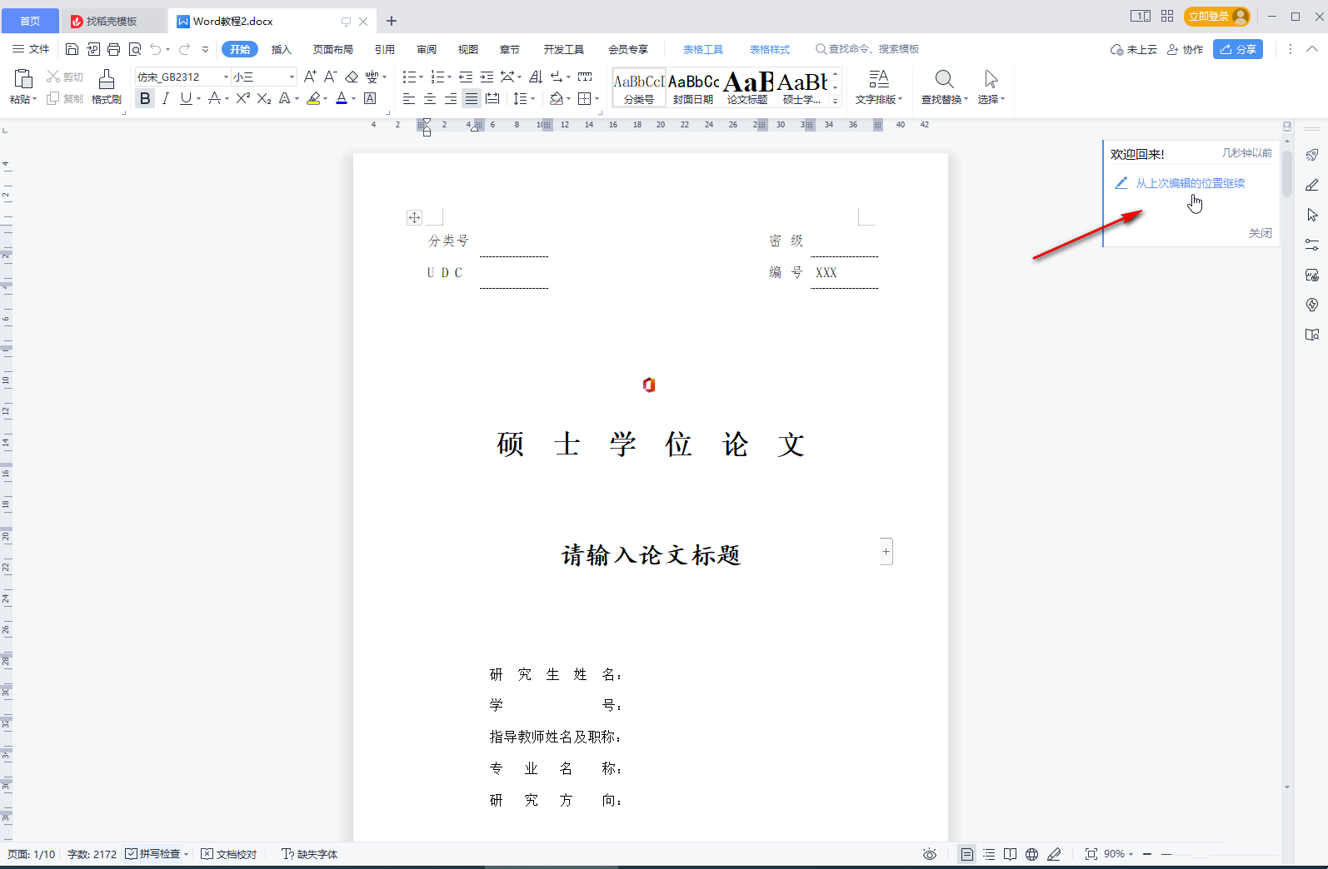Image resolution: width=1328 pixels, height=869 pixels.
Task: Click the clear formatting eraser icon
Action: click(352, 77)
